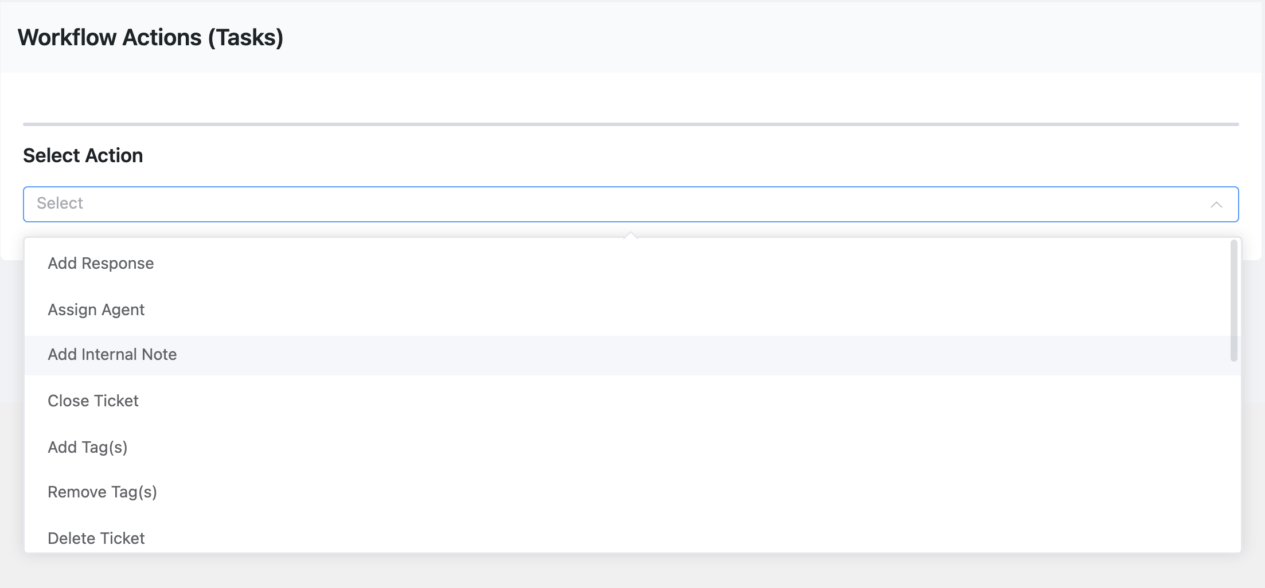The height and width of the screenshot is (588, 1265).
Task: Click the gray divider line above Select Action
Action: 631,124
